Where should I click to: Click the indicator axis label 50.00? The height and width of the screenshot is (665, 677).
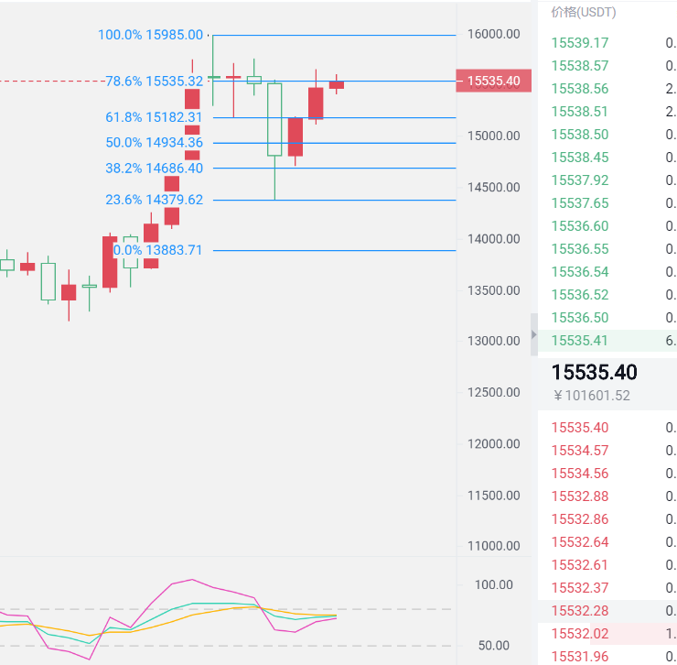493,645
